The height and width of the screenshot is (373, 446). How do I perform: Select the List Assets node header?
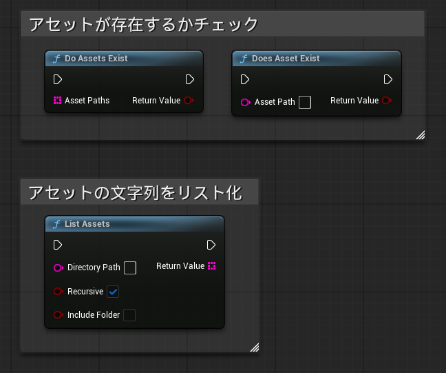pyautogui.click(x=87, y=224)
